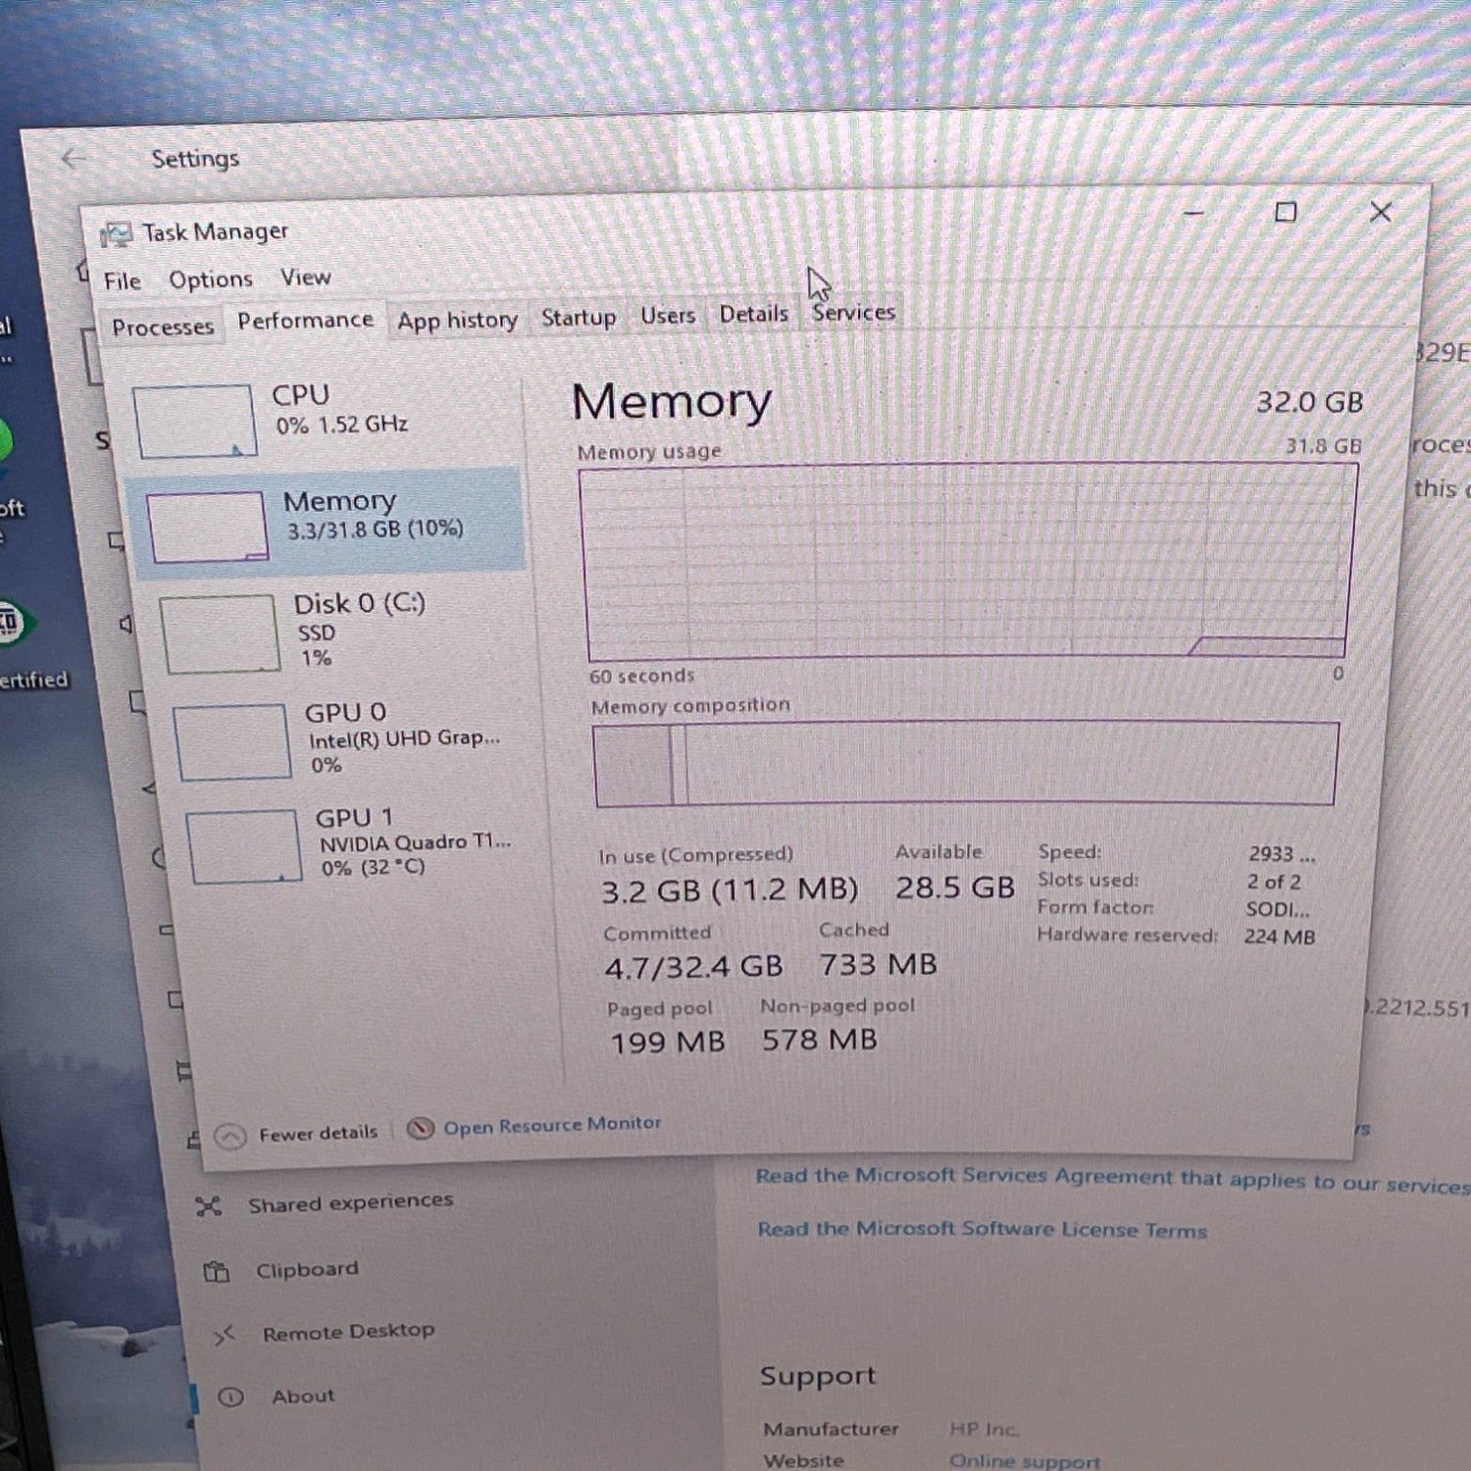Click the Settings back arrow
Image resolution: width=1471 pixels, height=1471 pixels.
(x=74, y=159)
